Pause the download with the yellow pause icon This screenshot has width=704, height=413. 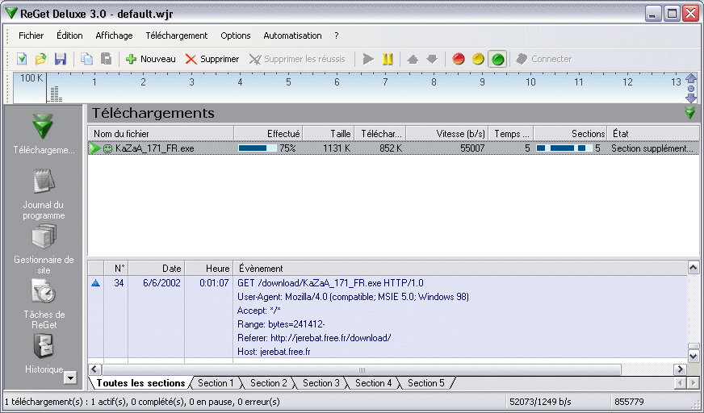coord(388,59)
